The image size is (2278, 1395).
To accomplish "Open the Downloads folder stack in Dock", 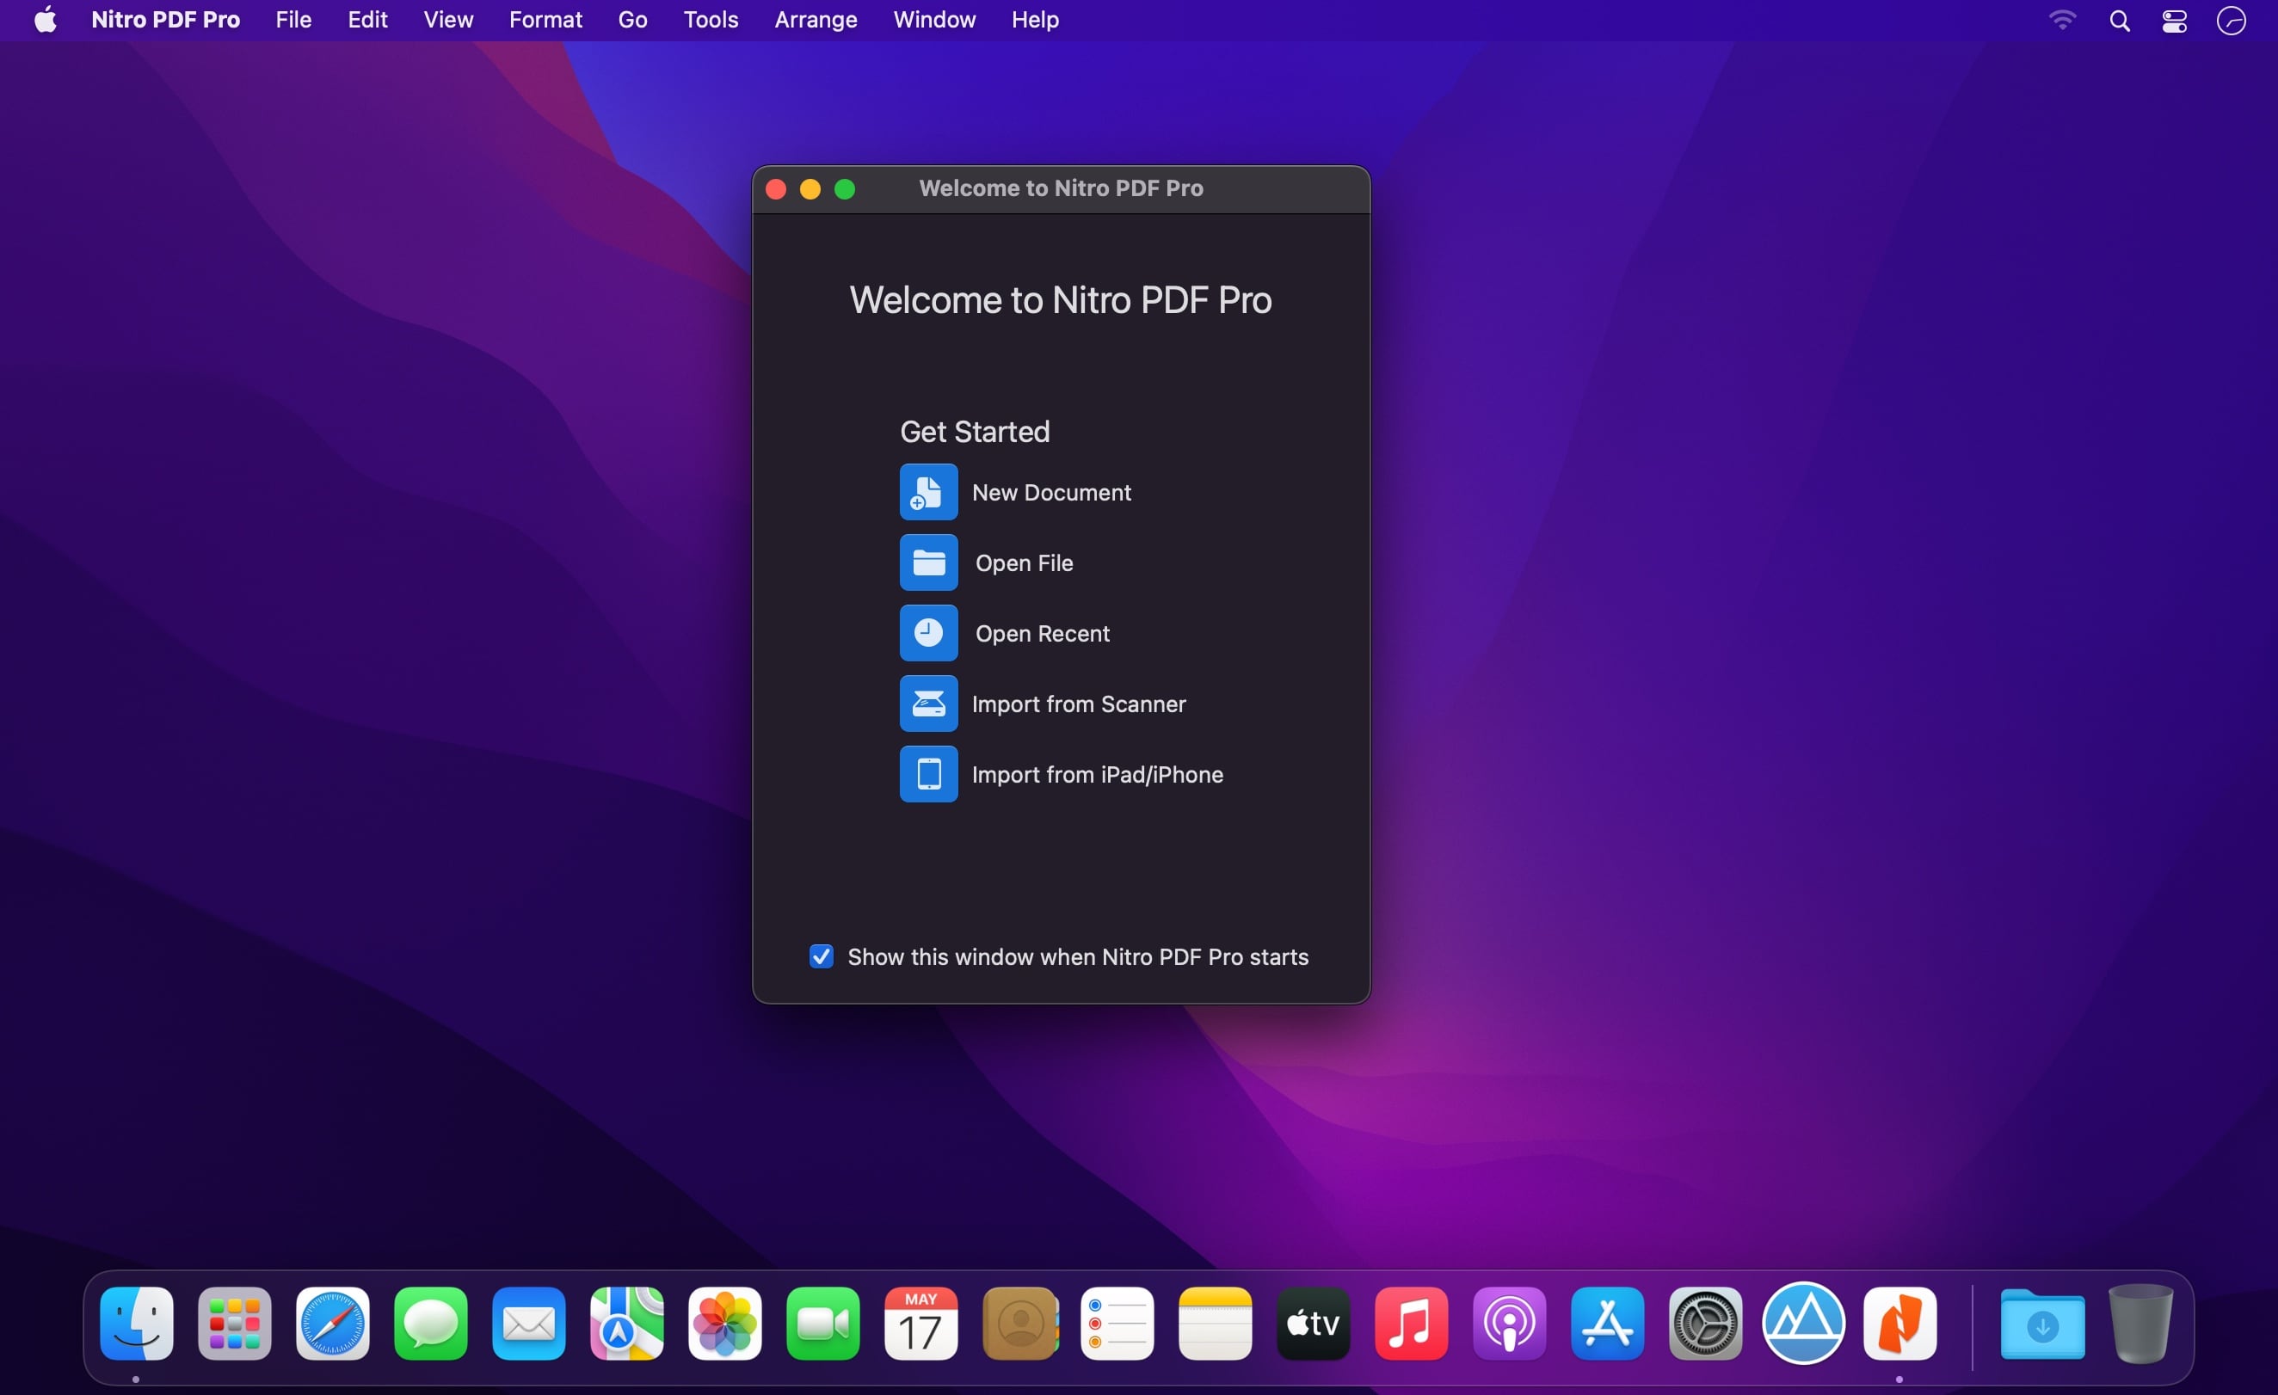I will point(2042,1323).
